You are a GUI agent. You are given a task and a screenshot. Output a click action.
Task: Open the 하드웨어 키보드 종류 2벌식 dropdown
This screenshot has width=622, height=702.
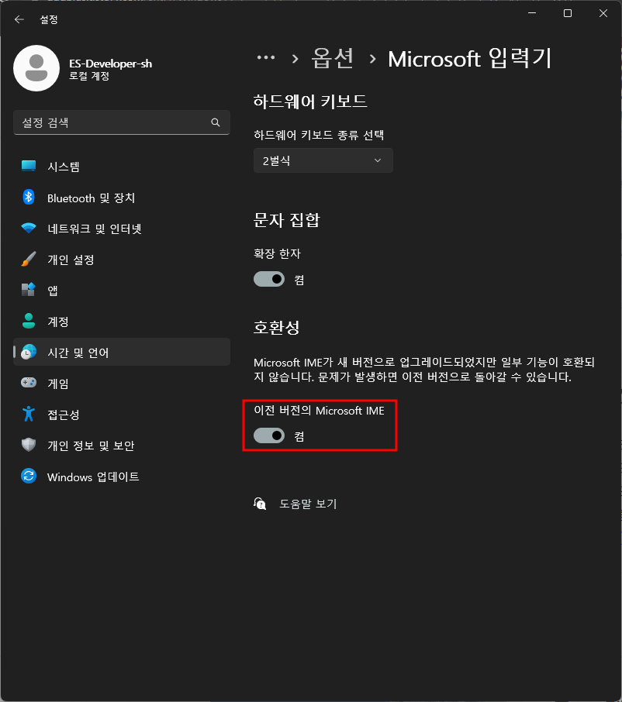[x=323, y=160]
